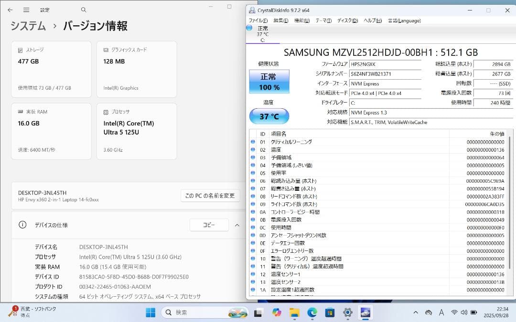Click the Settings back arrow
The width and height of the screenshot is (516, 322).
point(10,10)
